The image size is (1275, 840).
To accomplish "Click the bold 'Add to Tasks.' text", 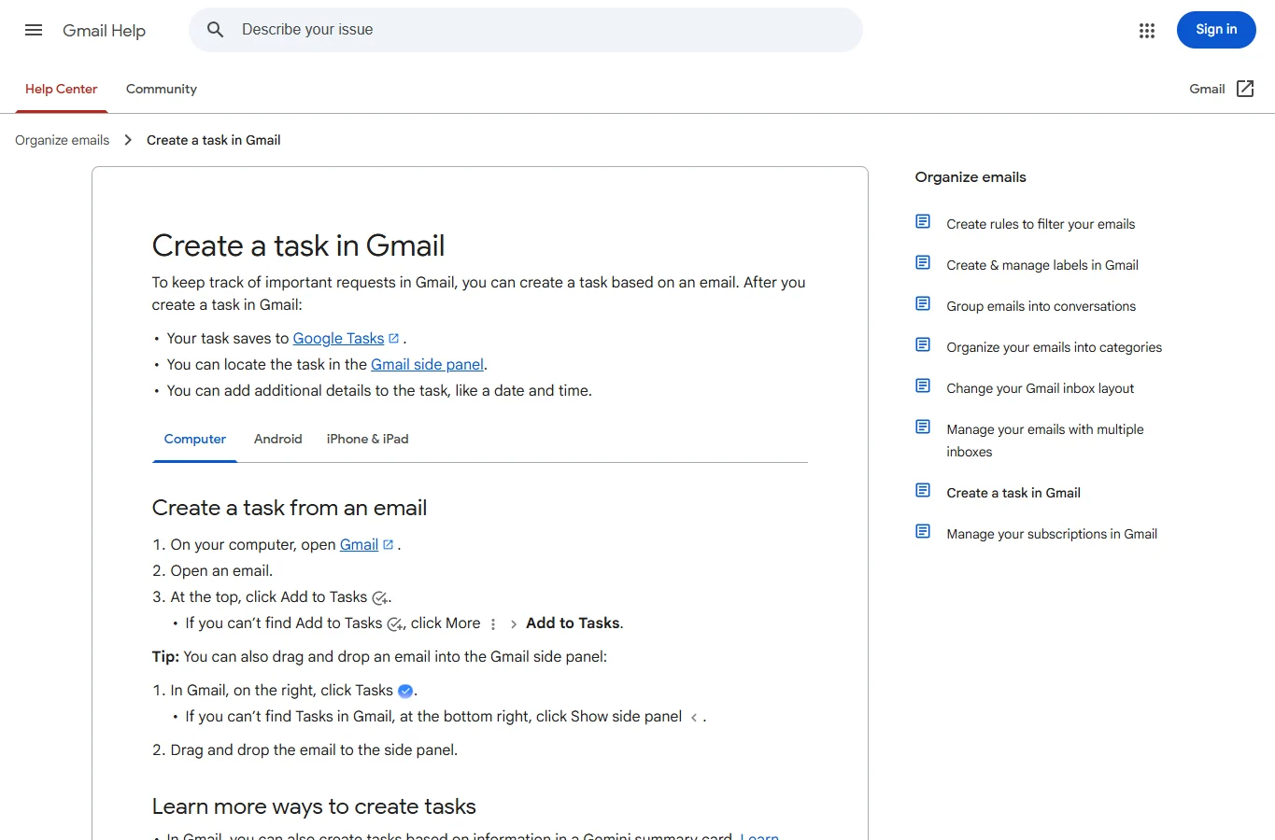I will pyautogui.click(x=574, y=623).
